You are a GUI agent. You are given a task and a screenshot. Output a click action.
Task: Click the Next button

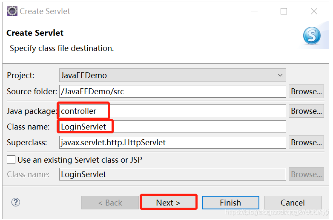[x=168, y=203]
